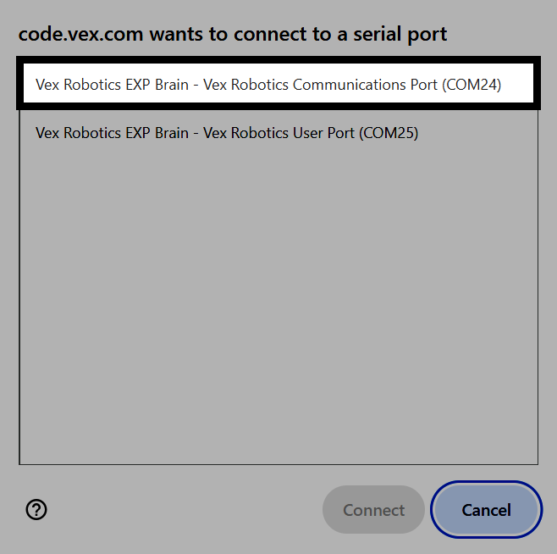This screenshot has width=557, height=554.
Task: Click the empty area of the port list
Action: (278, 309)
